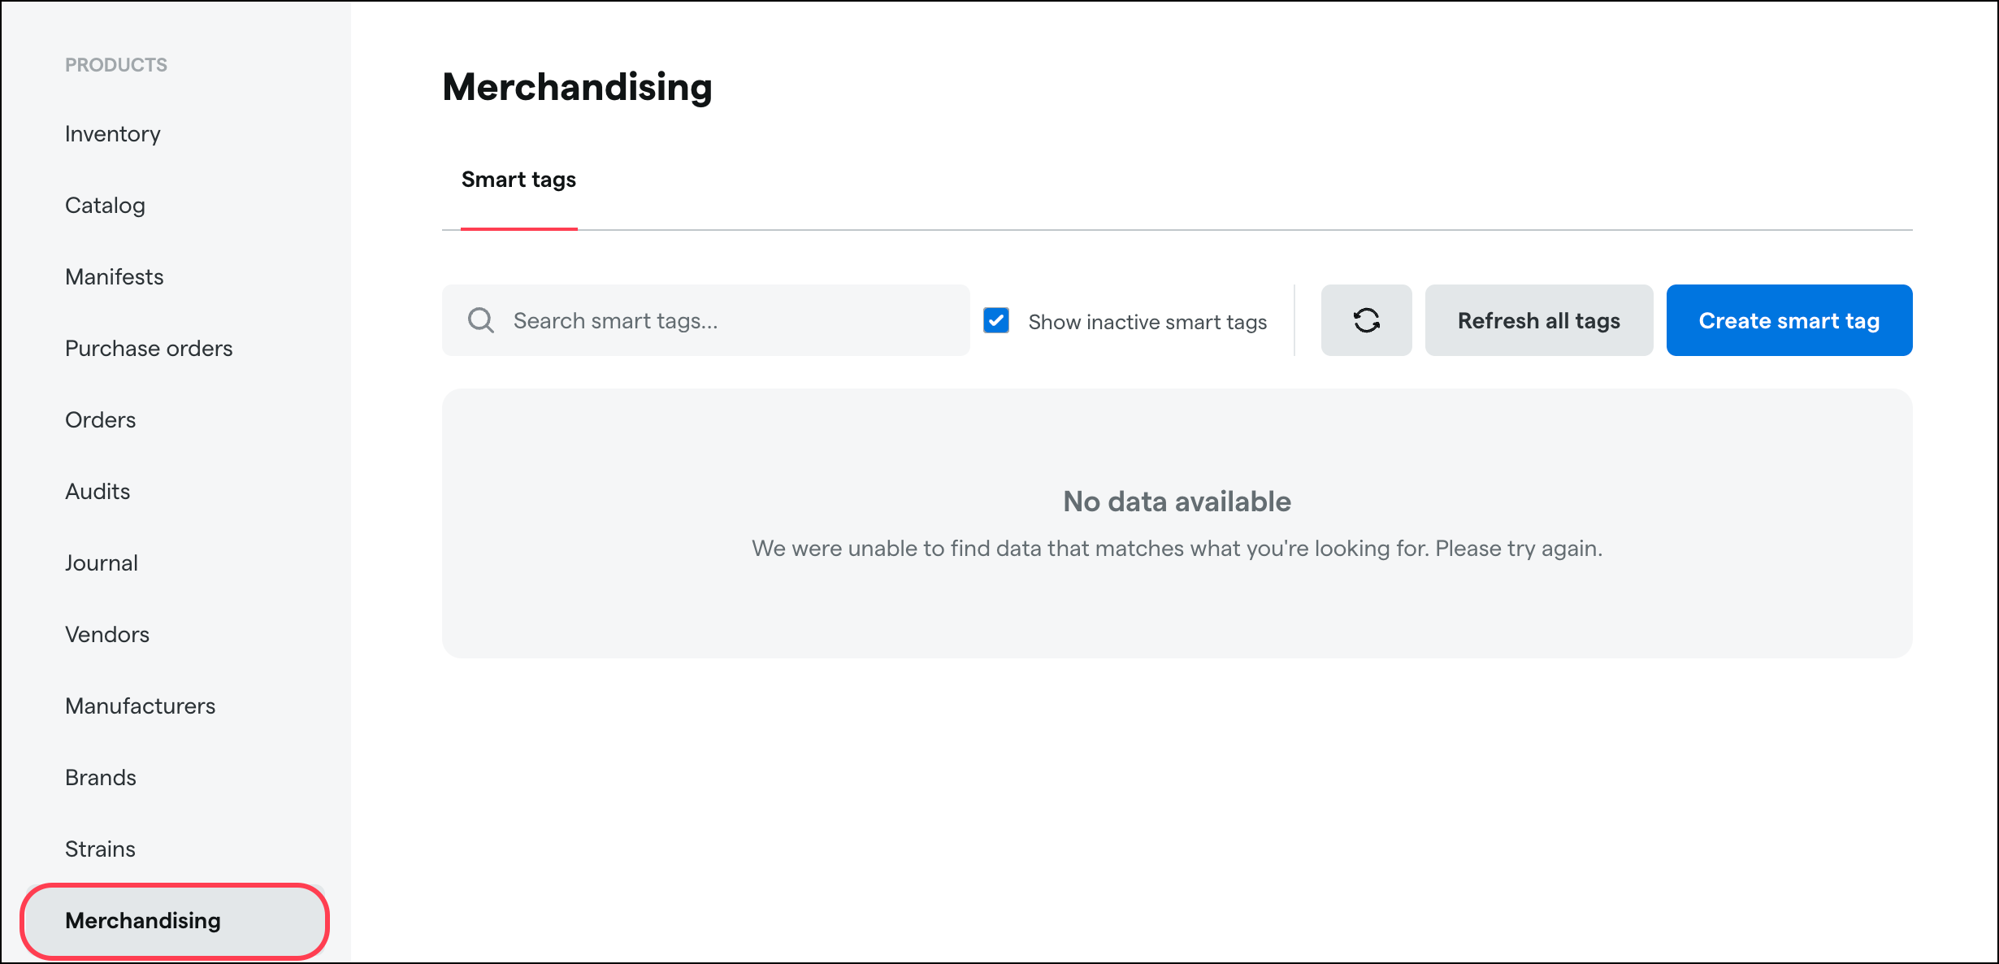Open the Manifests page
This screenshot has height=964, width=1999.
click(x=115, y=277)
